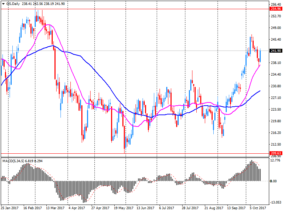The height and width of the screenshot is (212, 283).
Task: Click the 6 Jul 2017 date label
Action: pos(167,208)
